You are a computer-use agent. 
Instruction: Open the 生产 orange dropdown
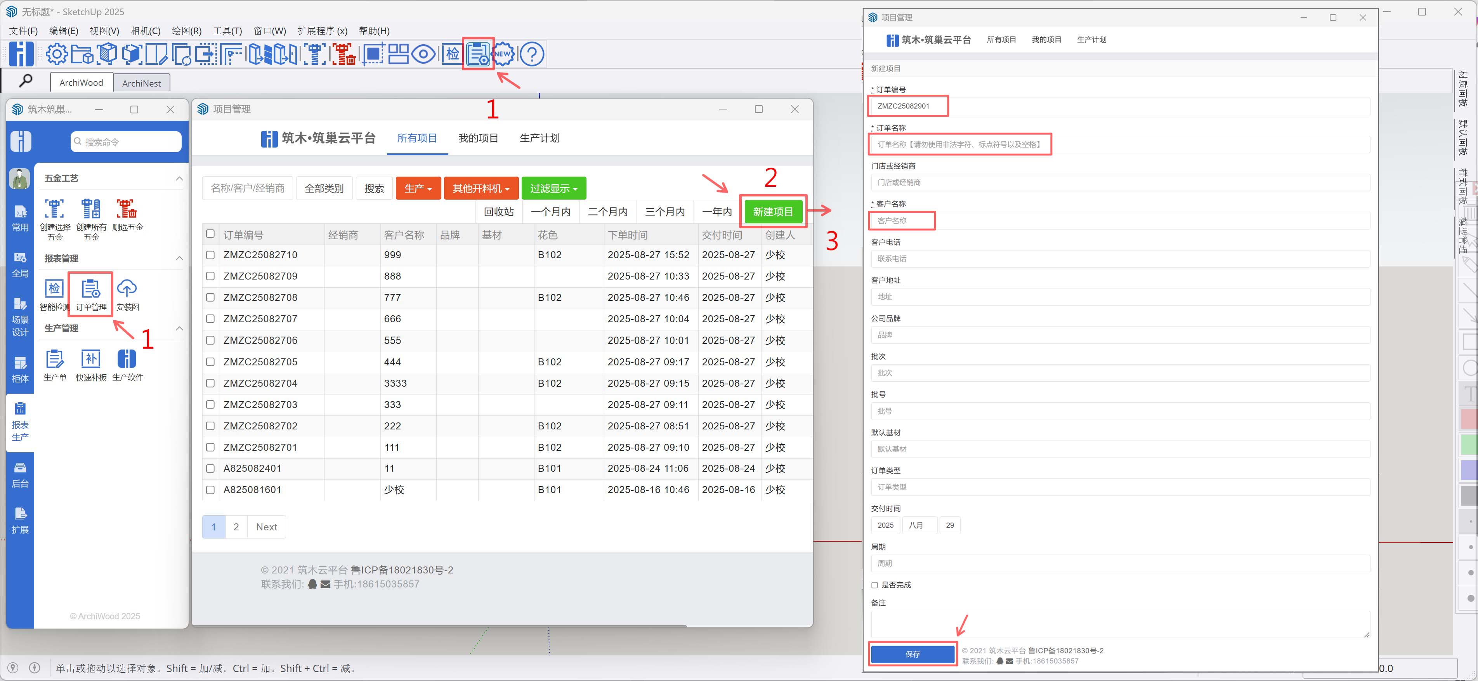(418, 188)
